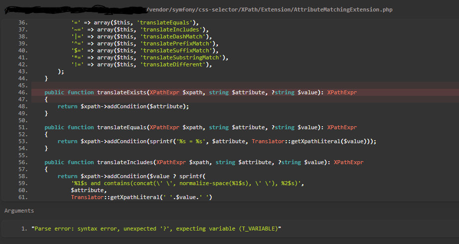Click the Arguments section heading
459x244 pixels.
point(19,211)
